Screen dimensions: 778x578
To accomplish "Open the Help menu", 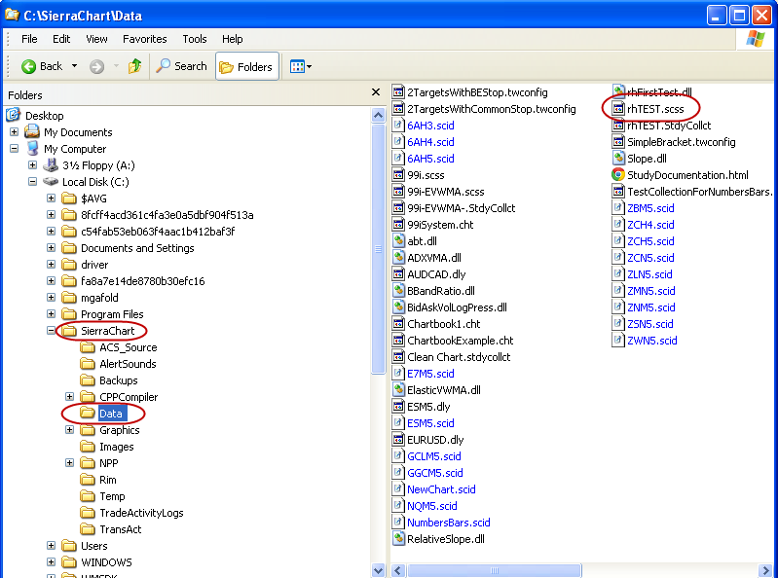I will [x=232, y=39].
